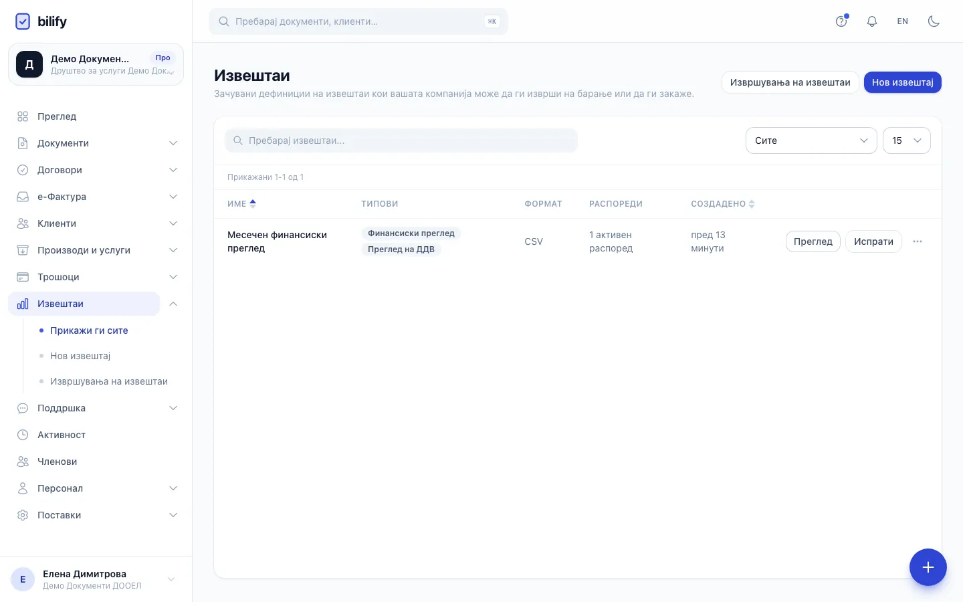Open the help question mark icon
The image size is (963, 602).
(x=841, y=21)
